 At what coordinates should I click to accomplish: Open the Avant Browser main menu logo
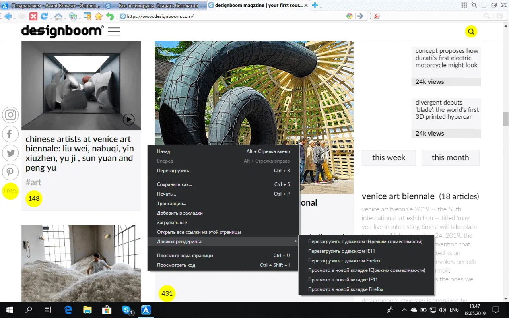pyautogui.click(x=5, y=6)
